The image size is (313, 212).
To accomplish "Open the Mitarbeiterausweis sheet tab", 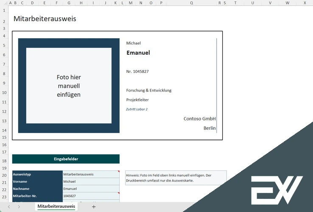I will coord(56,206).
